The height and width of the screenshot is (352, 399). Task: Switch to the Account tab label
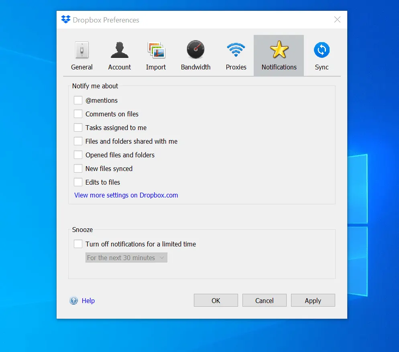(x=119, y=67)
